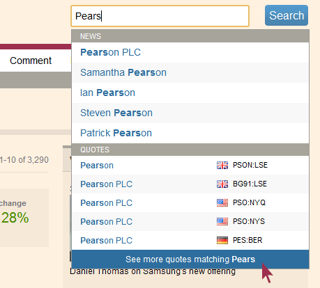The width and height of the screenshot is (320, 288).
Task: Open the Pearson PLC quote listed BG91:LSE
Action: [x=190, y=184]
